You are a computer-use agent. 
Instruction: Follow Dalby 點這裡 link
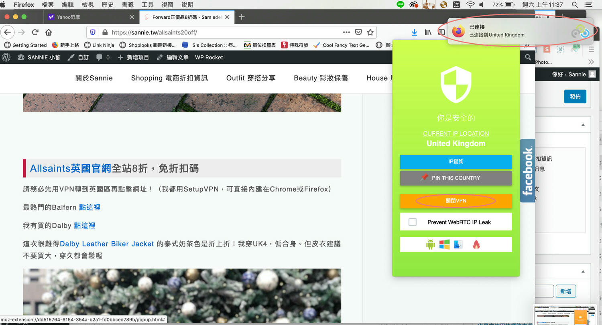[85, 226]
